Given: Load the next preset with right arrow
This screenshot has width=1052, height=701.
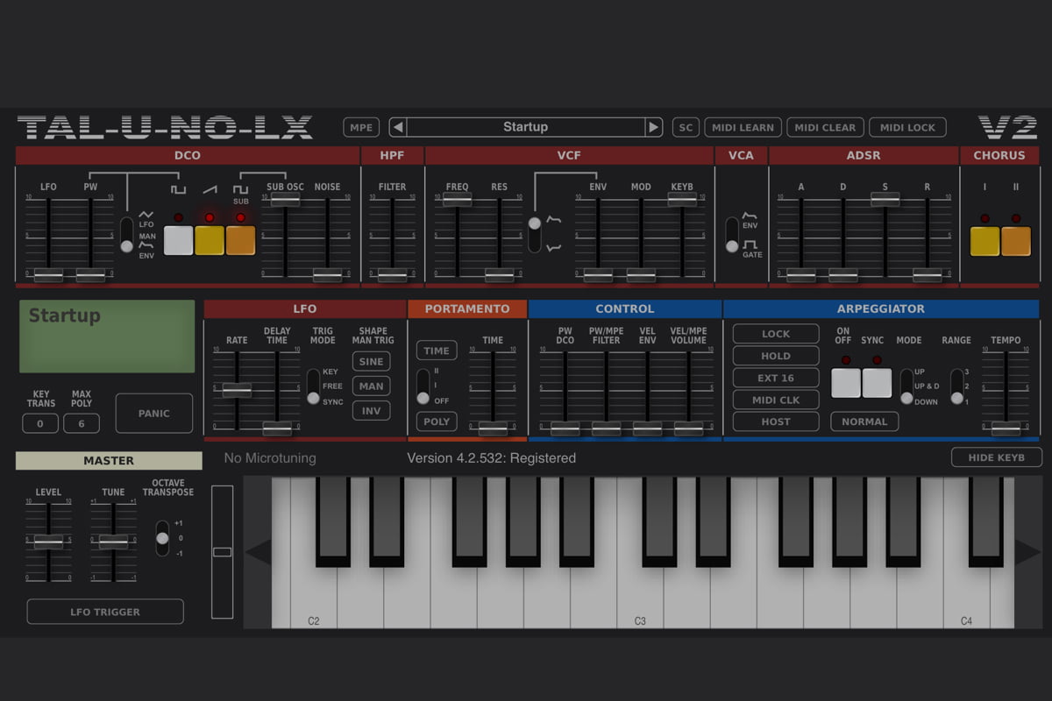Looking at the screenshot, I should 653,127.
